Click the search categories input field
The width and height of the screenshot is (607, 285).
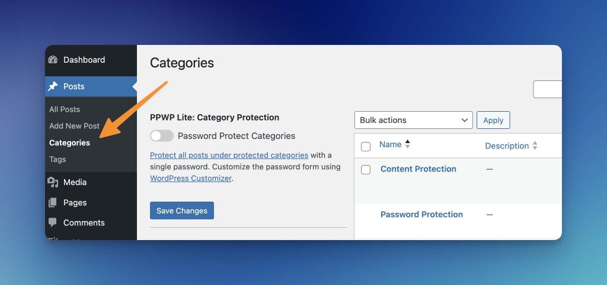point(547,89)
